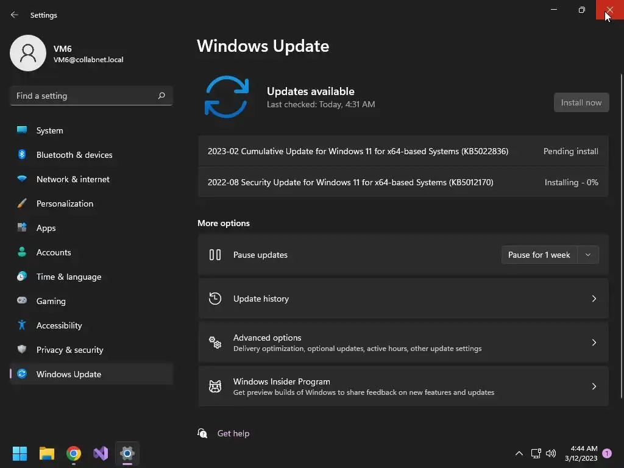Open the Windows Insider Program row
This screenshot has width=624, height=468.
click(x=403, y=386)
